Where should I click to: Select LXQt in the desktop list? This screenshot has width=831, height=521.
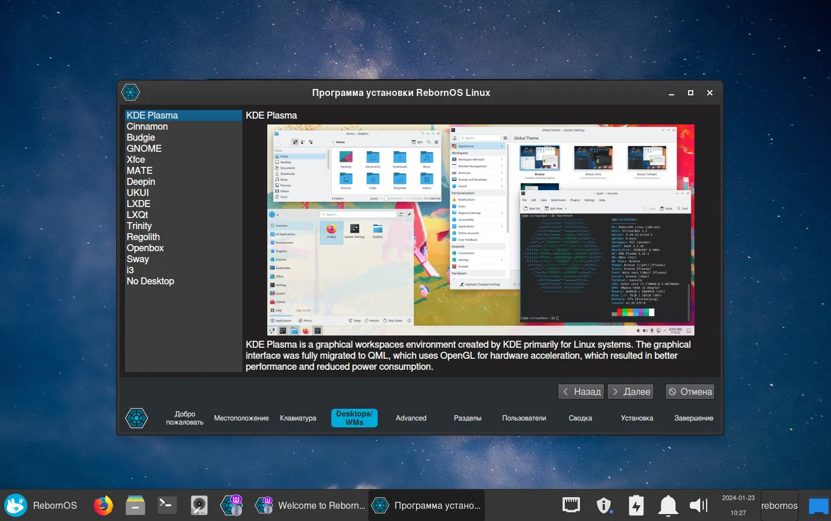(x=184, y=215)
